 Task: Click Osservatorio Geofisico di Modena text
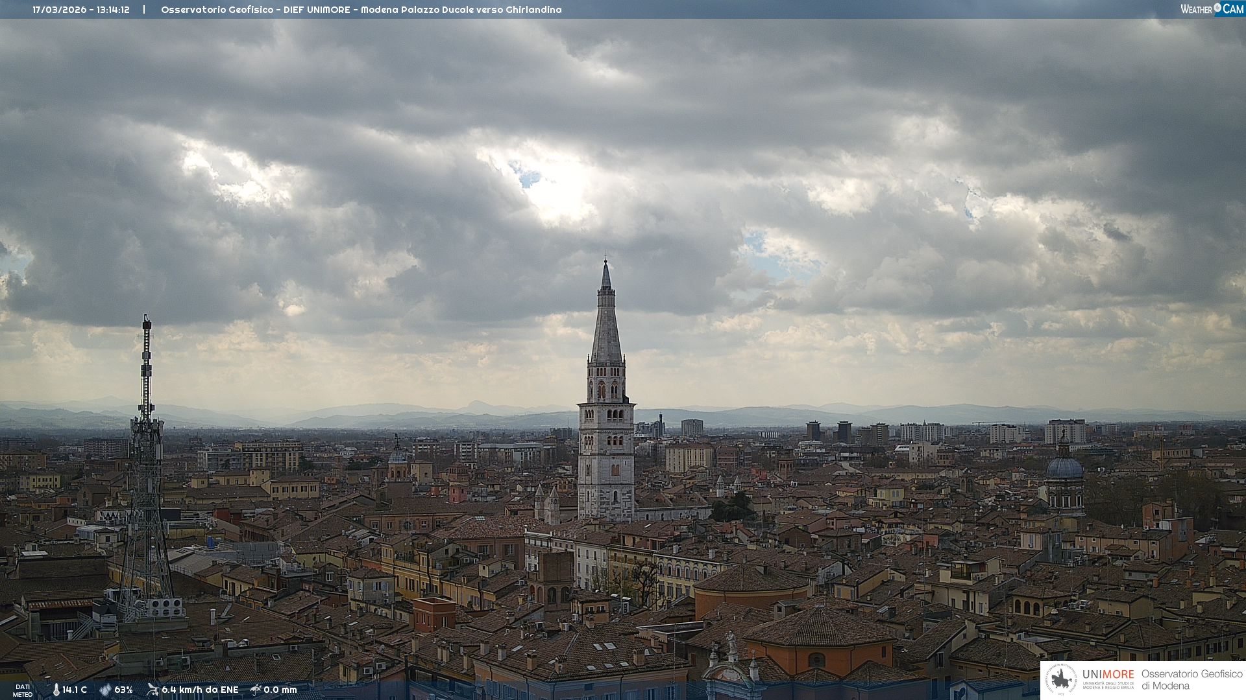tap(1191, 680)
